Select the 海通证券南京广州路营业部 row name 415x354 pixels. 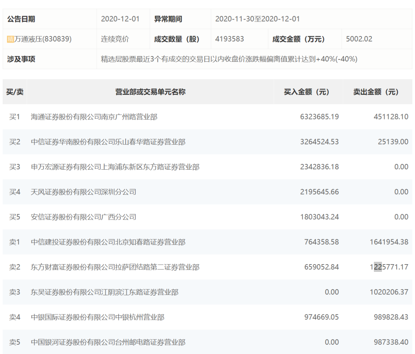point(94,117)
